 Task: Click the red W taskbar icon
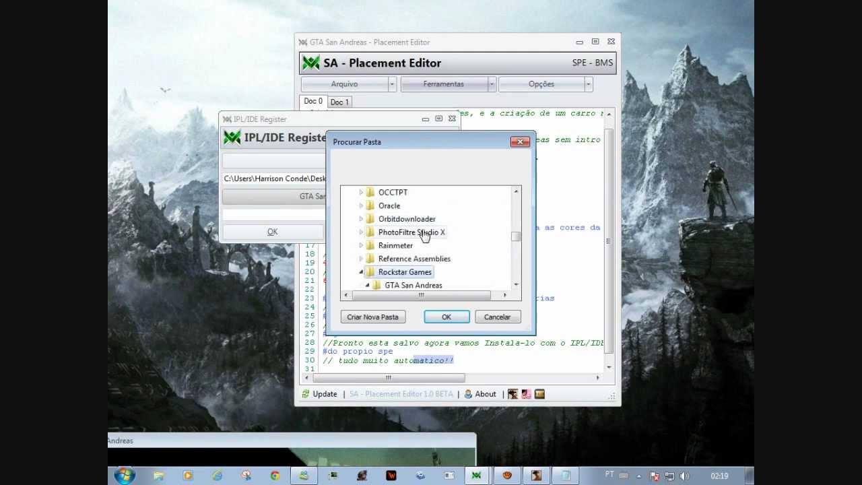click(x=391, y=476)
